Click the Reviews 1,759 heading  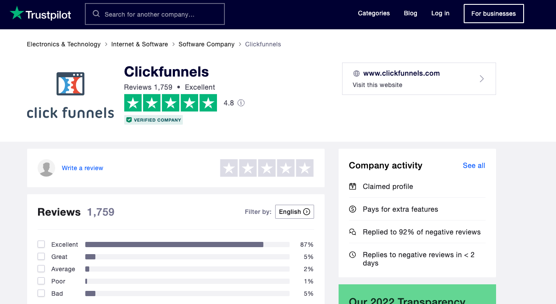point(76,212)
